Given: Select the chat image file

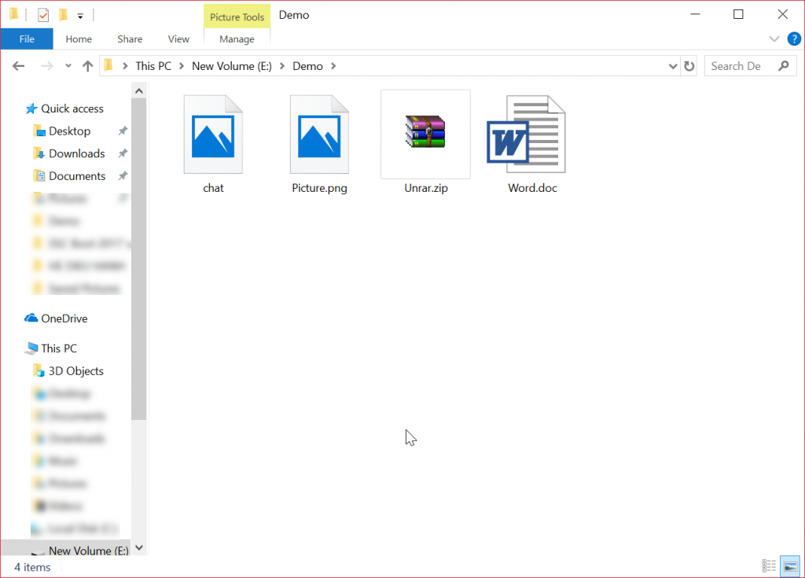Looking at the screenshot, I should [x=213, y=134].
